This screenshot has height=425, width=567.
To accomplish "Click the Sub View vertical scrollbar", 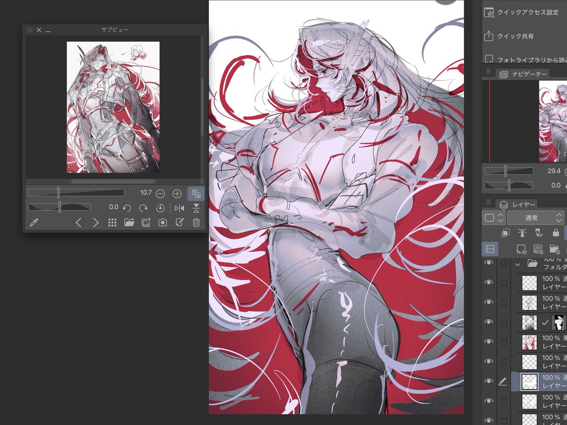I will pyautogui.click(x=202, y=106).
